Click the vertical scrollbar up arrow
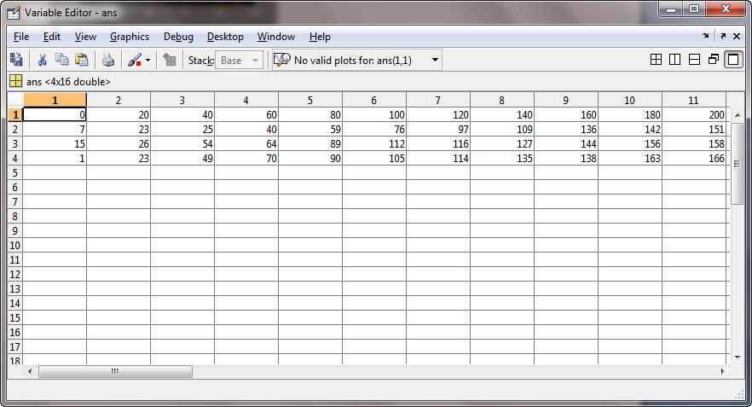This screenshot has height=407, width=752. tap(738, 115)
